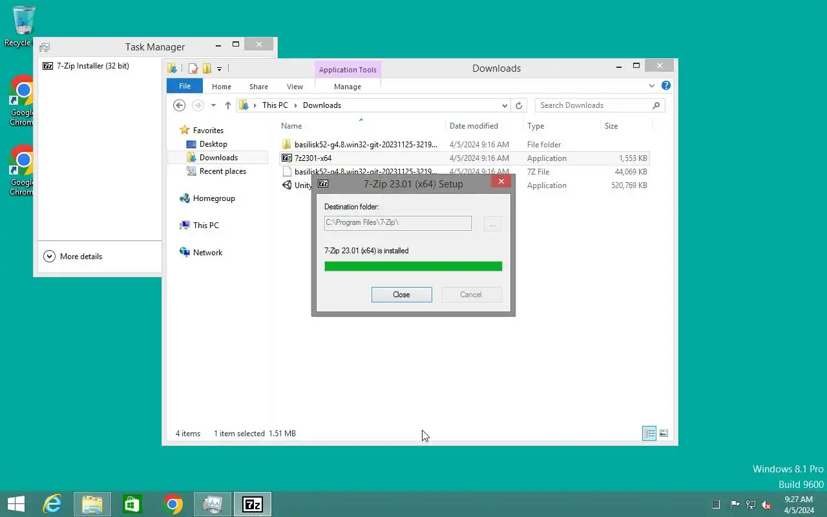The width and height of the screenshot is (827, 517).
Task: Select Downloads in the navigation pane
Action: pos(218,158)
